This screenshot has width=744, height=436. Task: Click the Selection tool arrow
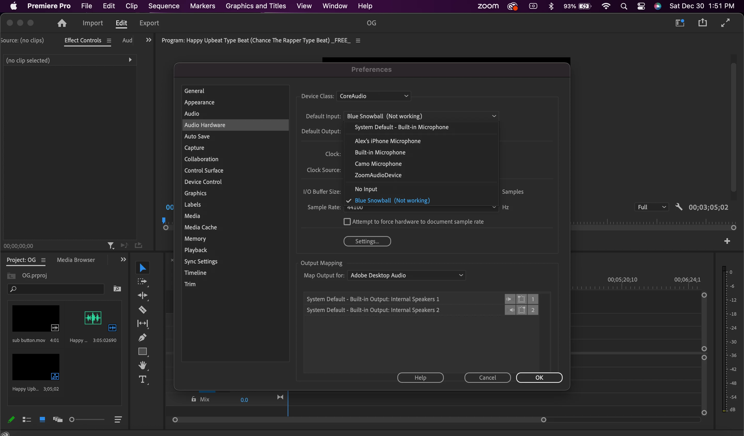(x=142, y=268)
